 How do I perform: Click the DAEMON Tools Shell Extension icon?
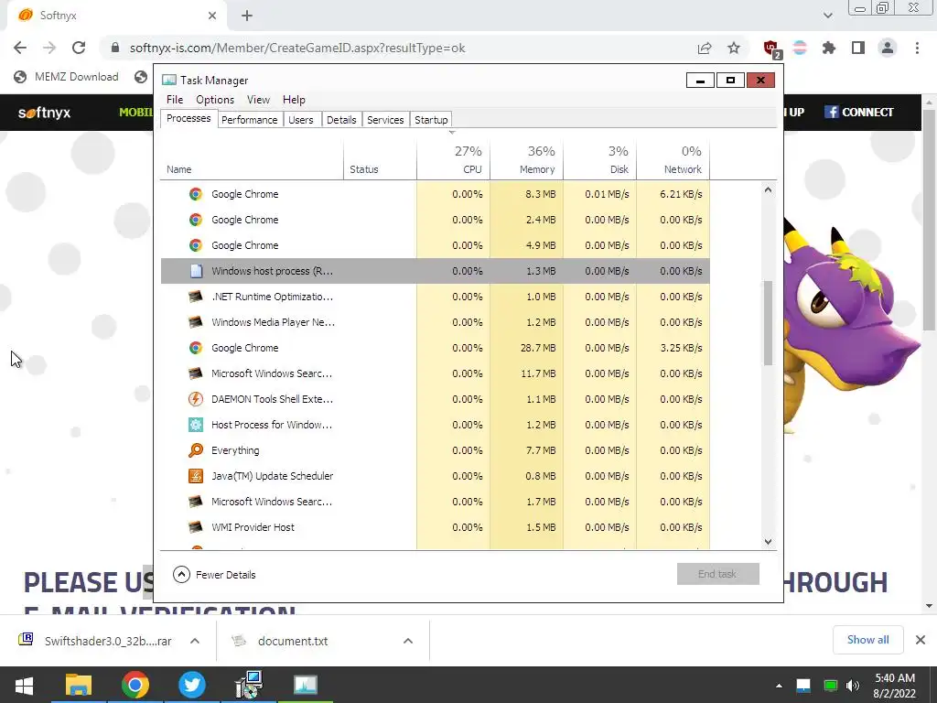(x=196, y=399)
